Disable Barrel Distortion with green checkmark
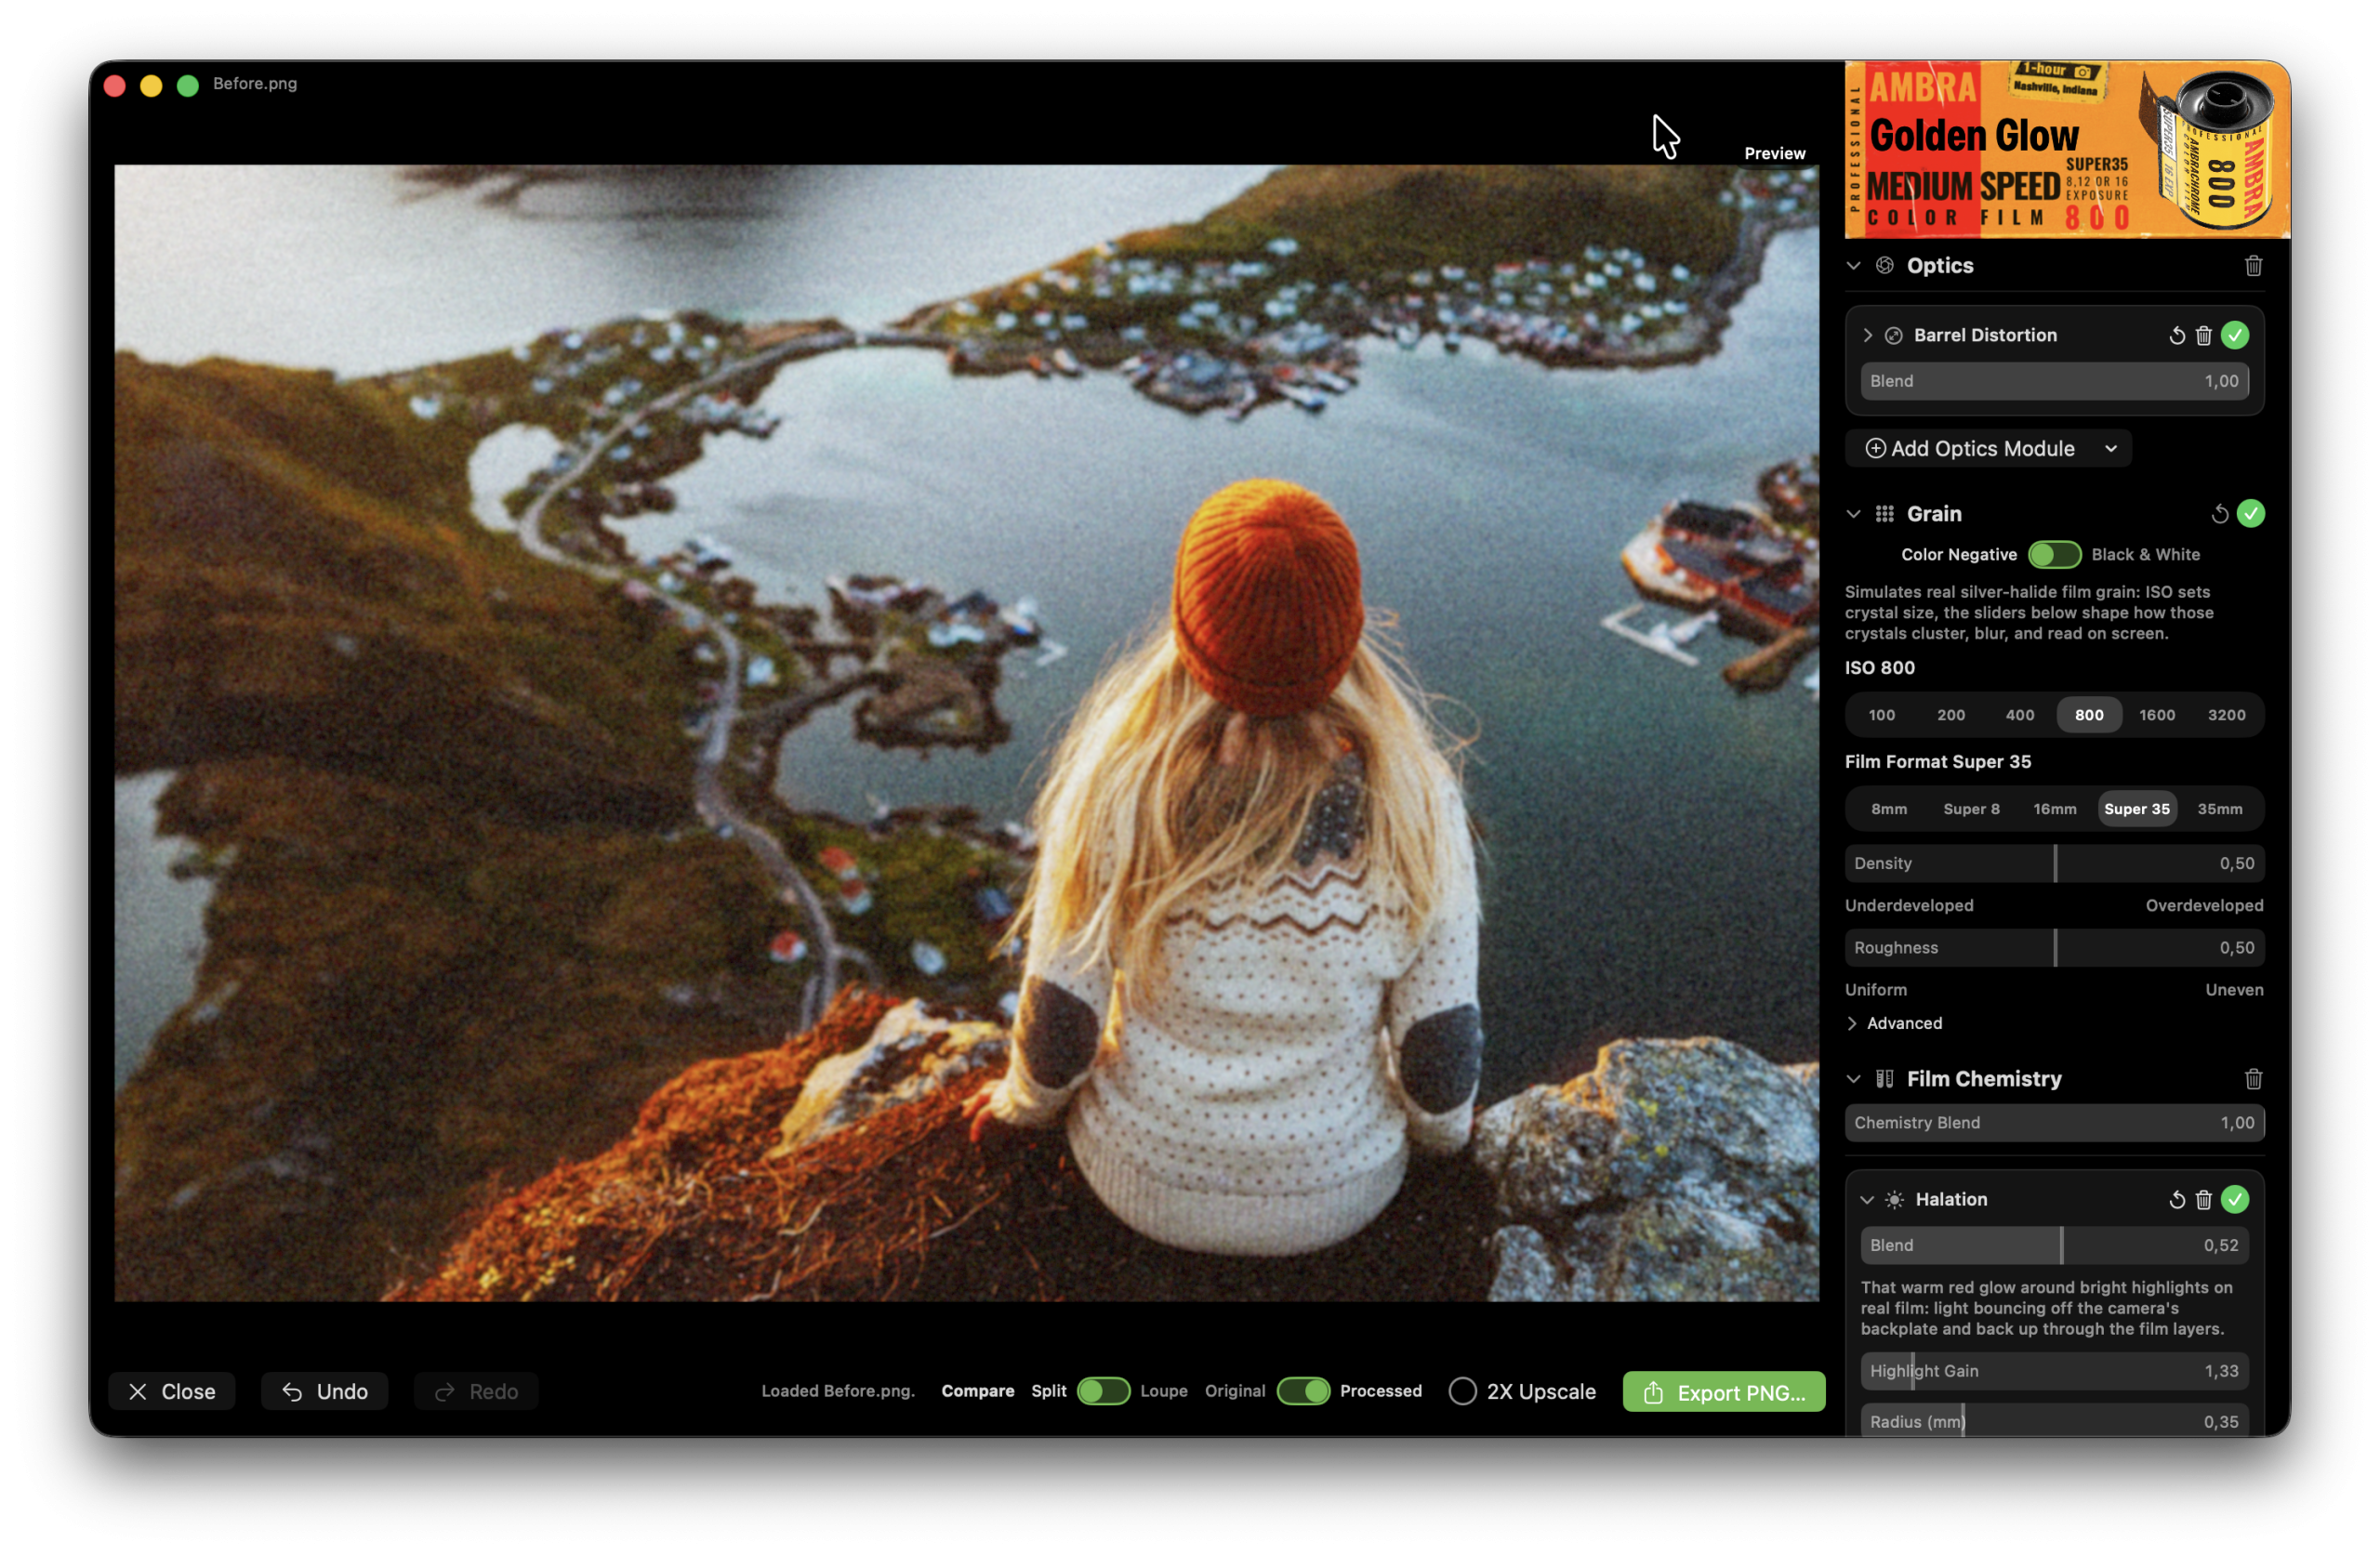Viewport: 2380px width, 1555px height. pos(2235,336)
